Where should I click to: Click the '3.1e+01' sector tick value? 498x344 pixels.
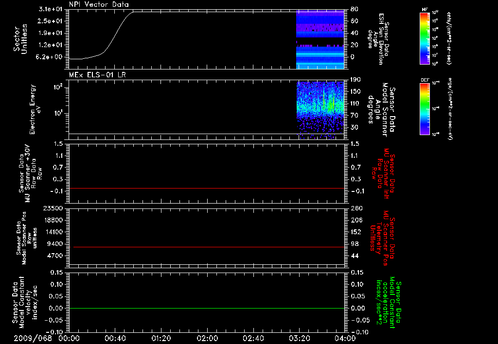(51, 9)
